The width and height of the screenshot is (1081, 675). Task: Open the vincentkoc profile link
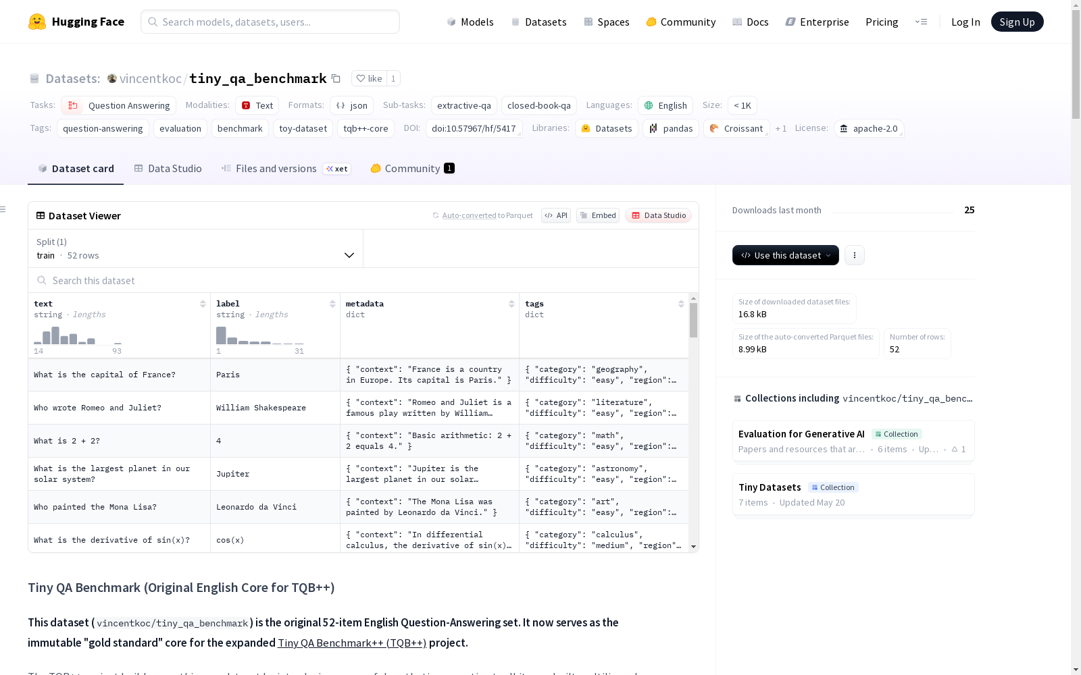[151, 78]
